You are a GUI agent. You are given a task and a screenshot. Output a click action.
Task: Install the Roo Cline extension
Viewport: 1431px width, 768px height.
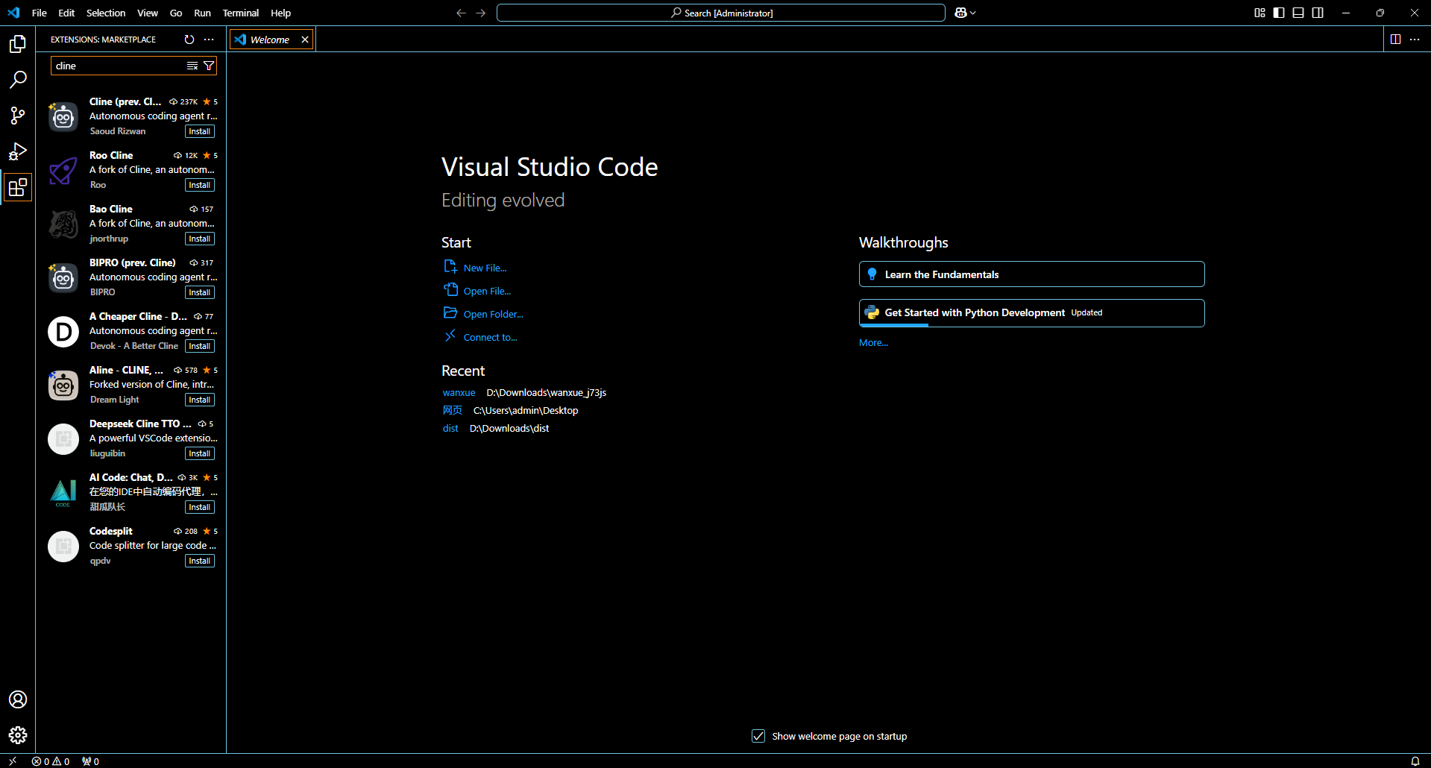[x=199, y=185]
